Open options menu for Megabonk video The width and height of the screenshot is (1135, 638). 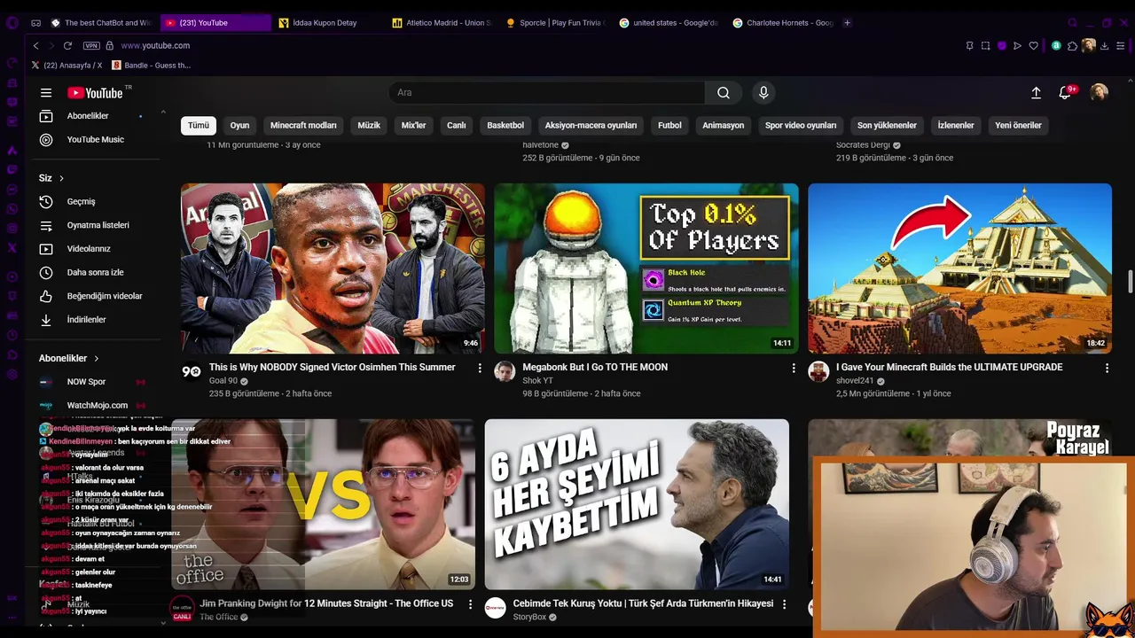[794, 368]
